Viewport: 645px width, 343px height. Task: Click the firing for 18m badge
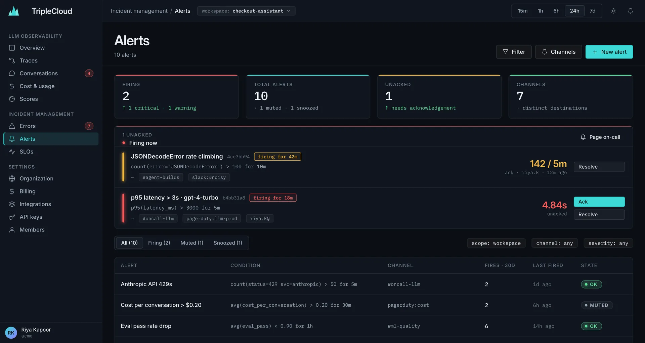[273, 198]
